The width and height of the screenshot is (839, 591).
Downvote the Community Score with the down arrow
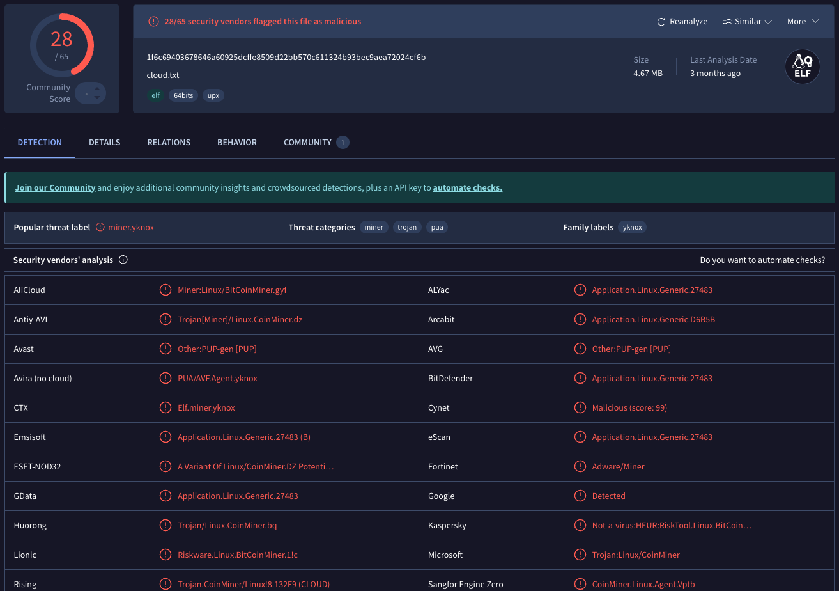pos(96,98)
